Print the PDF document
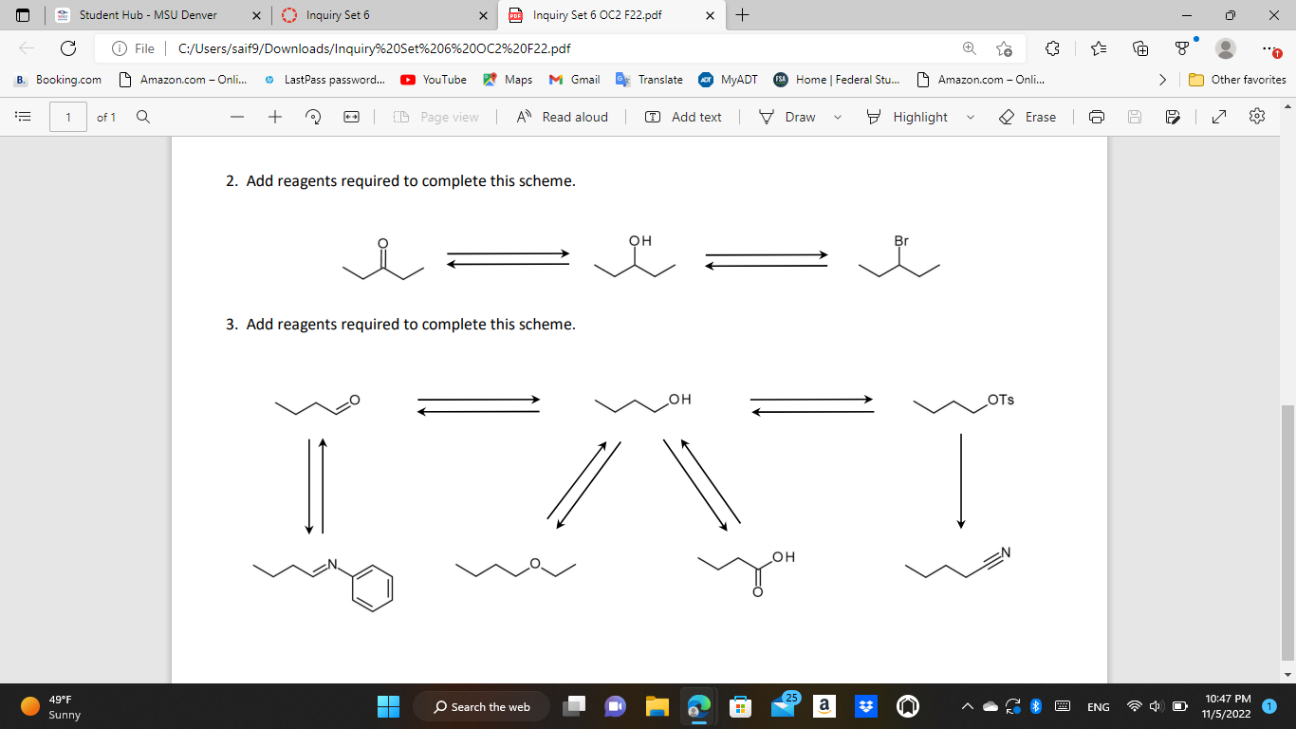 tap(1097, 117)
